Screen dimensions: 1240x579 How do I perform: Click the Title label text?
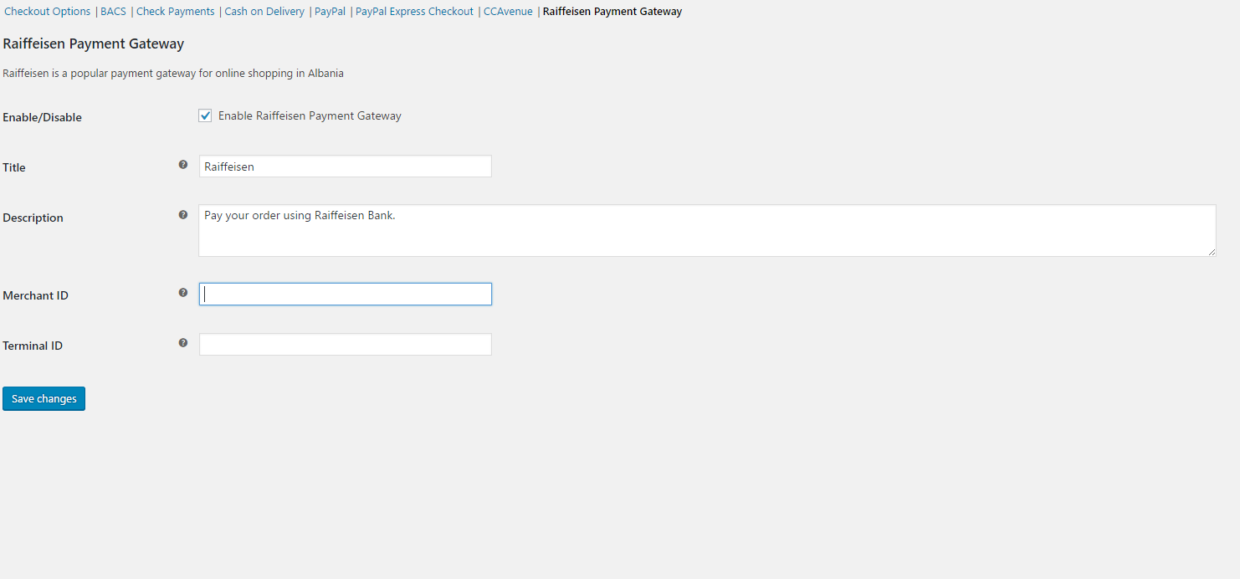click(14, 167)
